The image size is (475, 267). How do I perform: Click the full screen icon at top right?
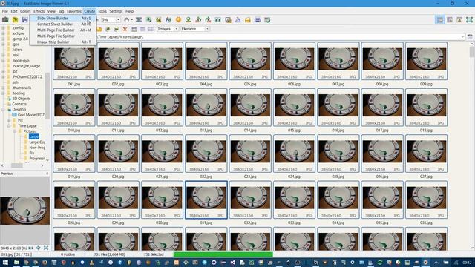(469, 20)
